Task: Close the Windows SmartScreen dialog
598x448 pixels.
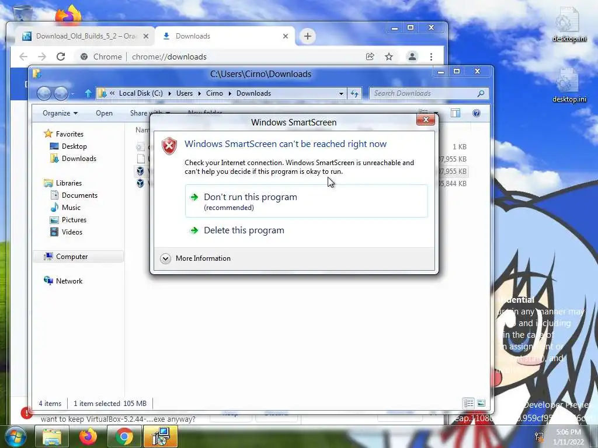Action: click(x=426, y=120)
